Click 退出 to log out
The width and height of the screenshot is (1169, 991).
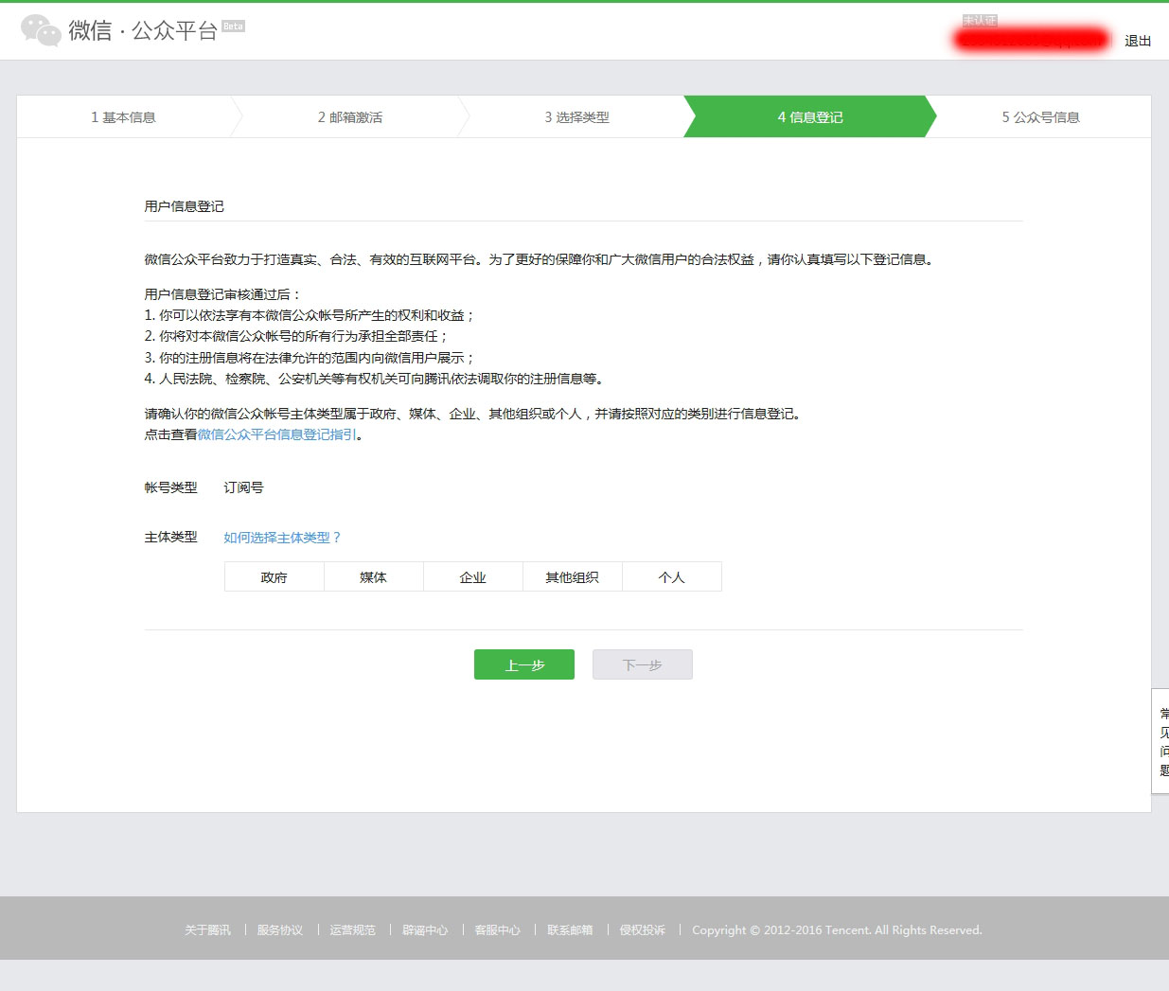click(1138, 41)
